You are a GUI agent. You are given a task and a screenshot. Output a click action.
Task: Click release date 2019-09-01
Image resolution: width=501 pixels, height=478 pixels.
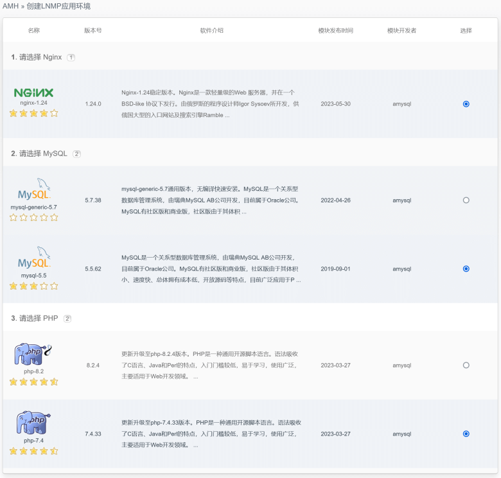coord(335,269)
